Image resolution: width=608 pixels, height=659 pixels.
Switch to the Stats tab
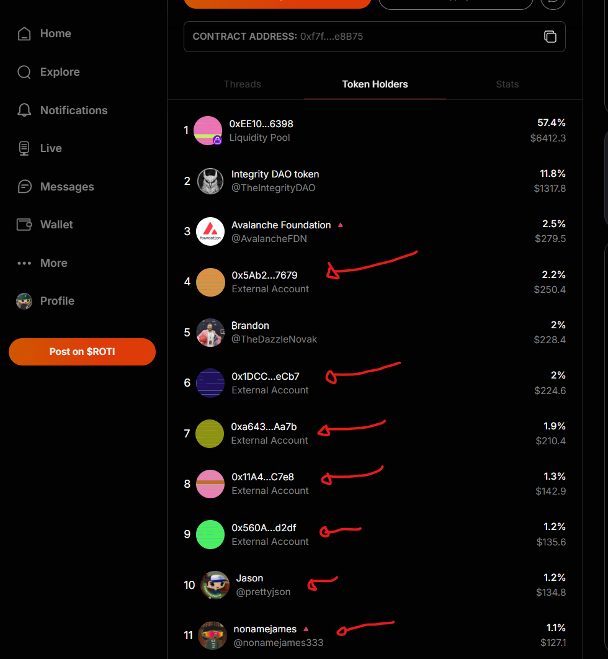tap(507, 84)
